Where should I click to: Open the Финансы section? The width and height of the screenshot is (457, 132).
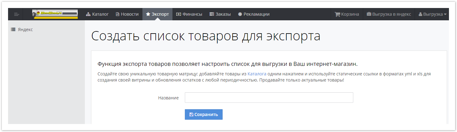tap(189, 14)
